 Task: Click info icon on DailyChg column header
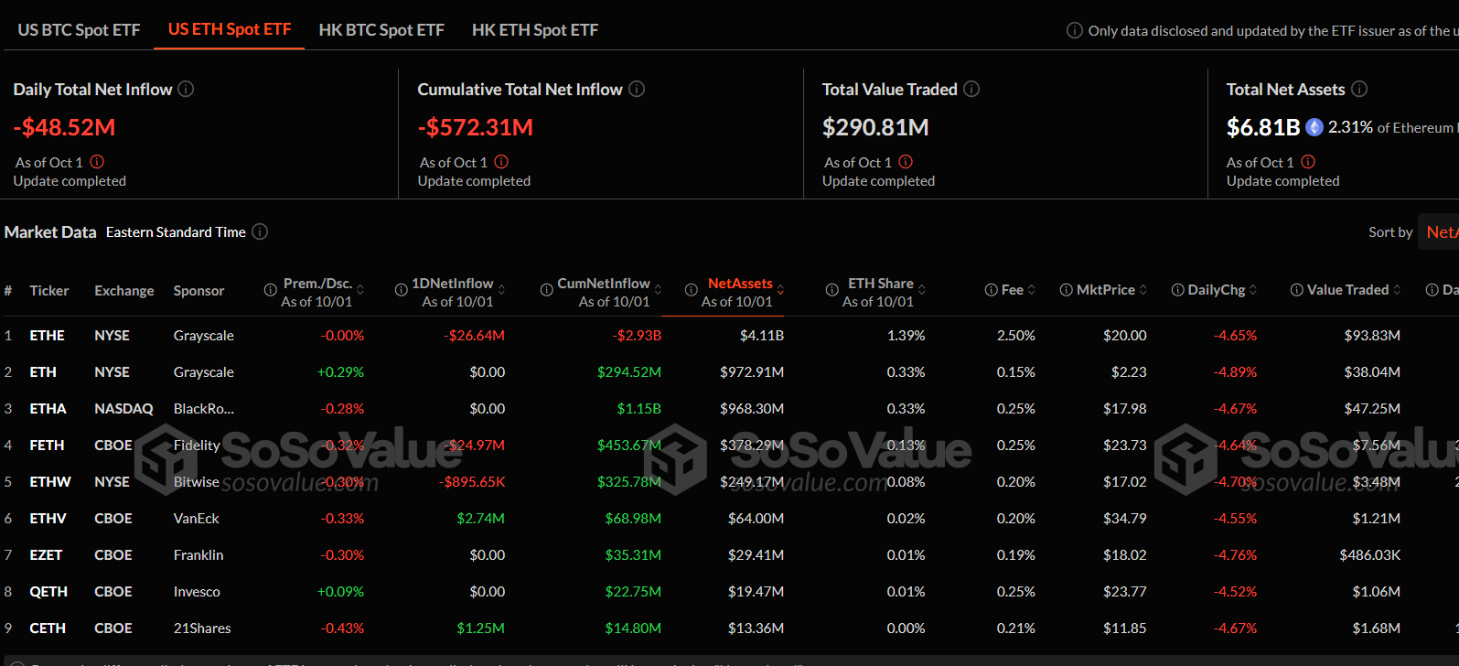coord(1178,290)
